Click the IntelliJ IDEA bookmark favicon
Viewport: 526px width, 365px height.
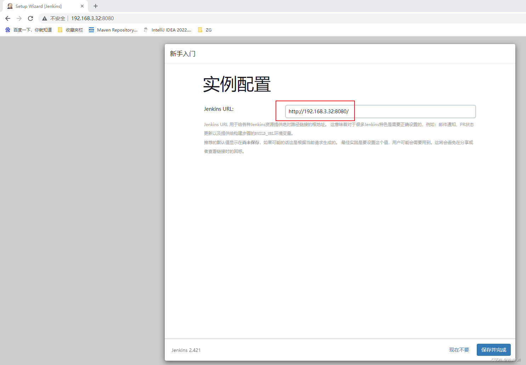tap(146, 30)
